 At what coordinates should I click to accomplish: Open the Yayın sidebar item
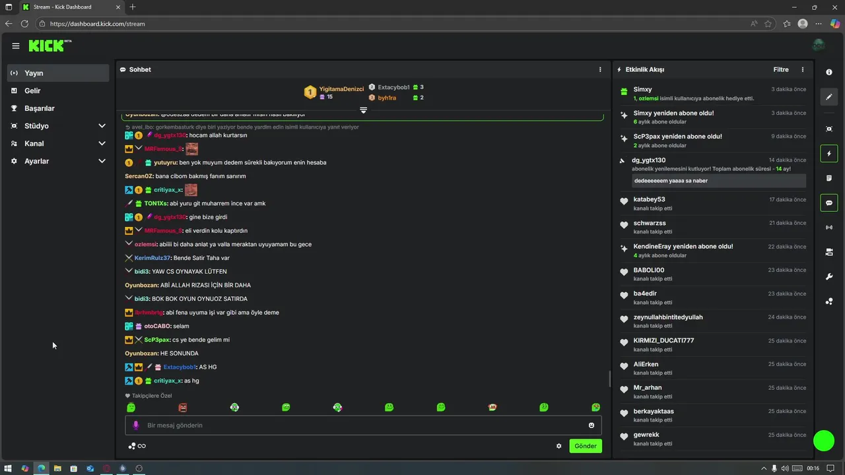(58, 73)
